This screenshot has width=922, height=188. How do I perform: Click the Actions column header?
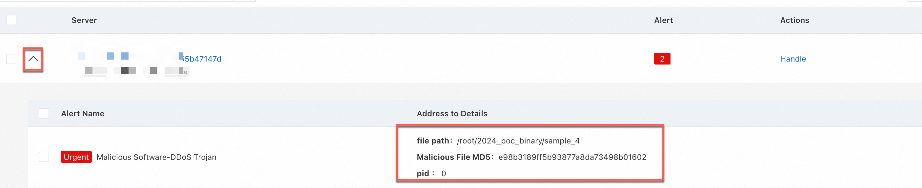[x=794, y=20]
